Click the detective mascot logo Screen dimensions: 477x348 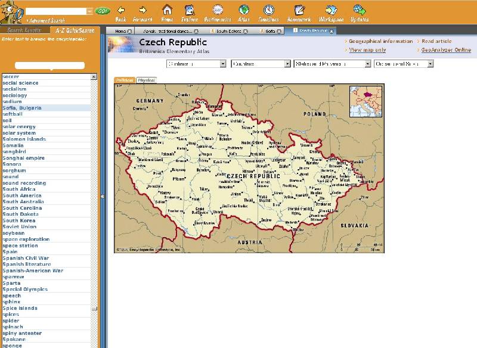point(11,12)
